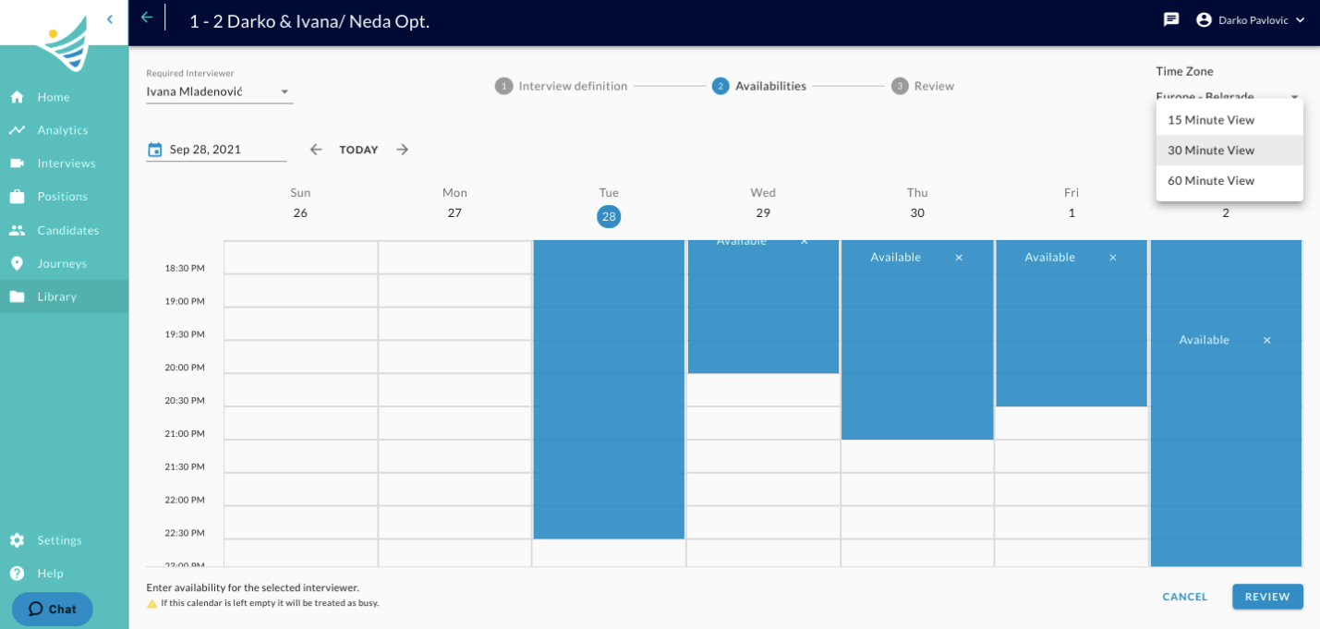
Task: Select the Tue 28 date circle
Action: 609,217
